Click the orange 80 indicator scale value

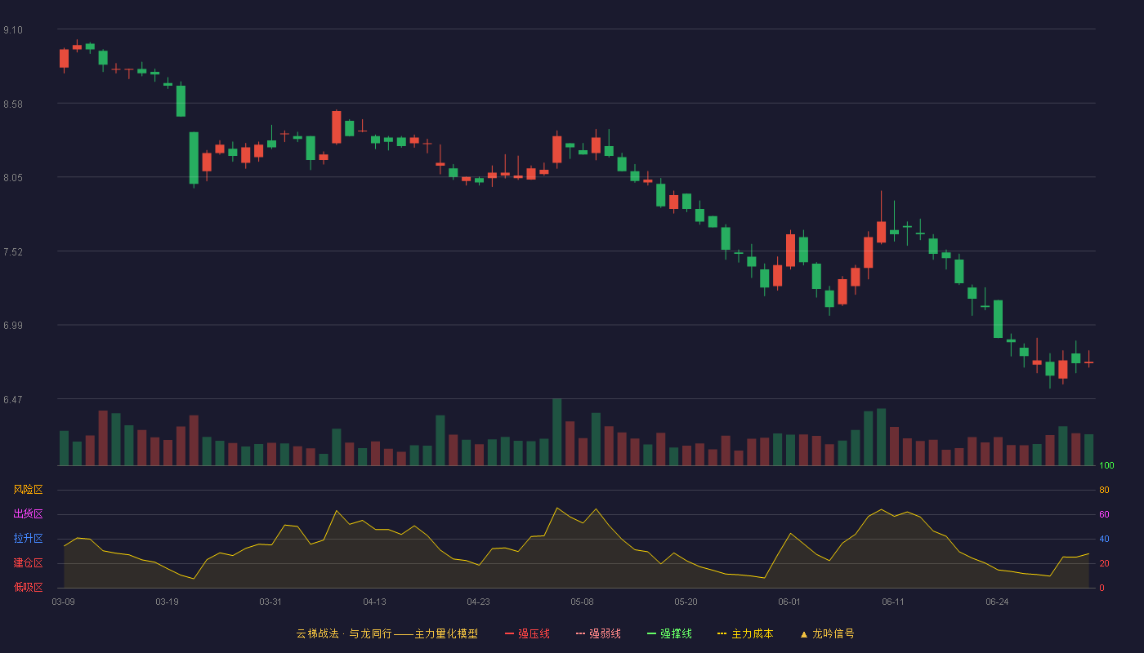(x=1104, y=491)
